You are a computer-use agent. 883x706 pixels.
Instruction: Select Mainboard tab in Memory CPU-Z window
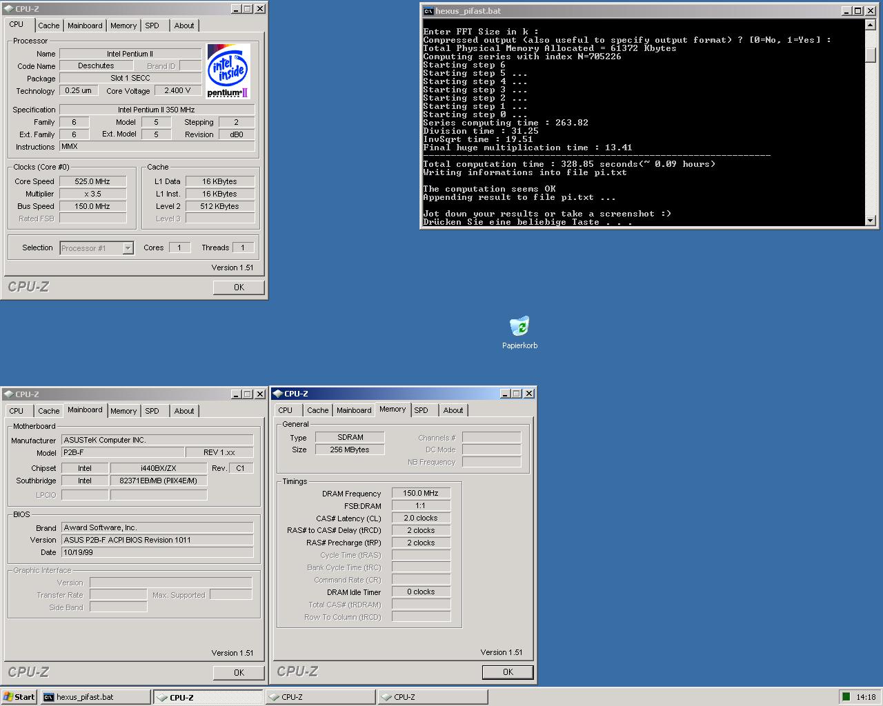(x=354, y=410)
